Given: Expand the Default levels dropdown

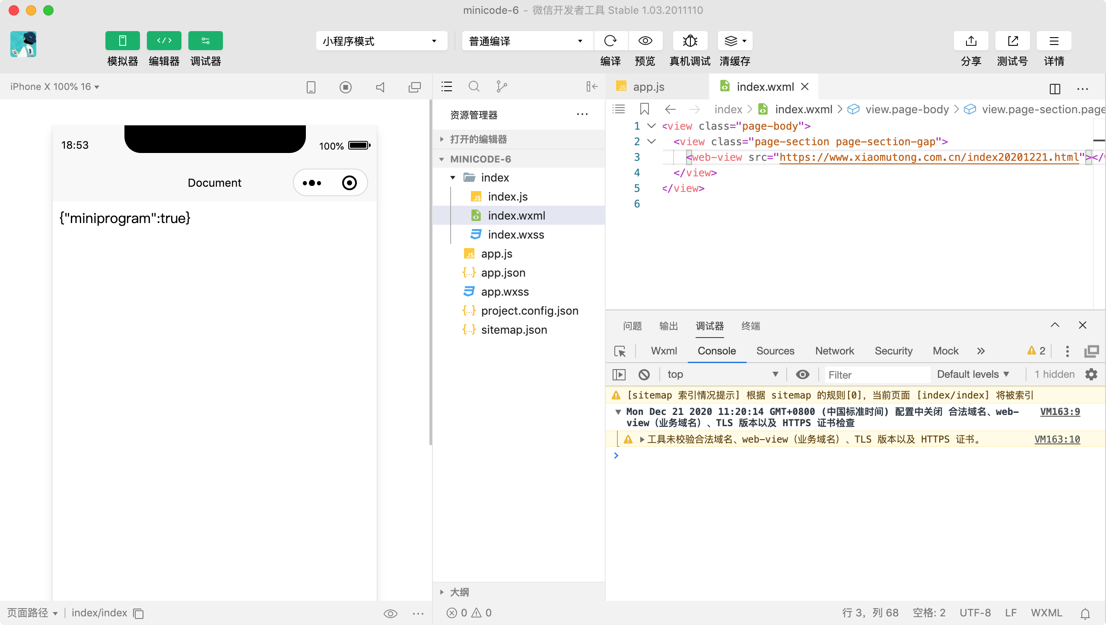Looking at the screenshot, I should pyautogui.click(x=973, y=374).
